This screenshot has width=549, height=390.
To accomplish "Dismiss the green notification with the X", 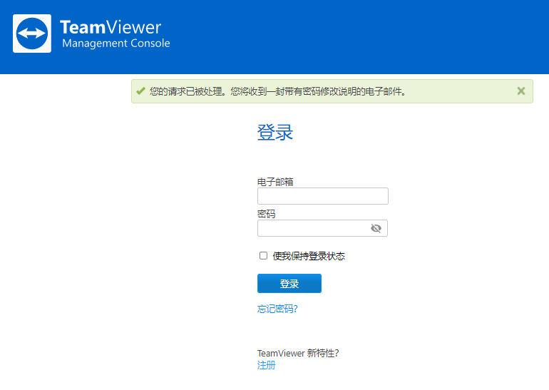I will click(521, 91).
